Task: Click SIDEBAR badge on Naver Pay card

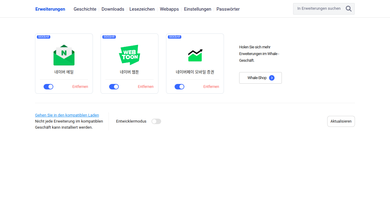Action: pyautogui.click(x=175, y=37)
